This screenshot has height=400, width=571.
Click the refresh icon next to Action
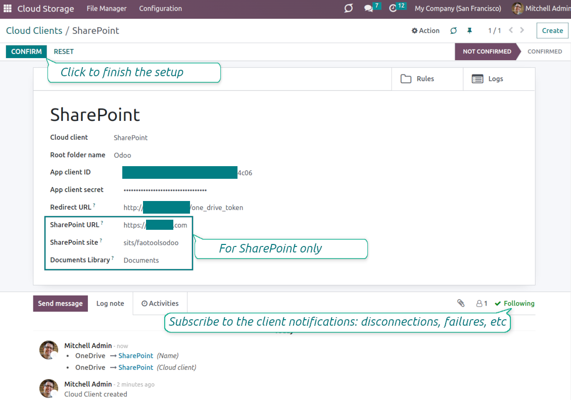coord(453,31)
